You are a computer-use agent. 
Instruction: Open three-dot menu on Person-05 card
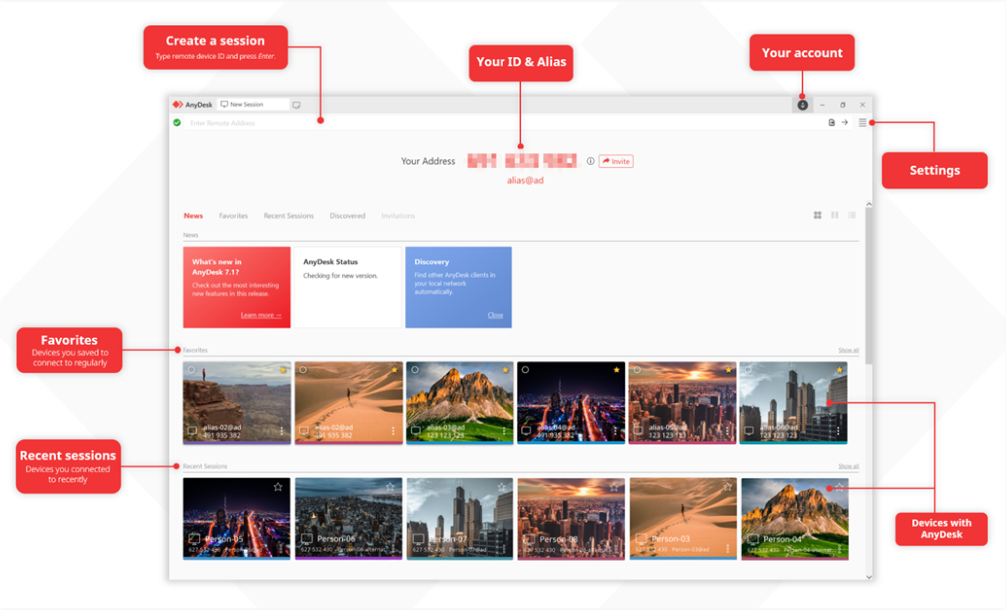click(281, 549)
